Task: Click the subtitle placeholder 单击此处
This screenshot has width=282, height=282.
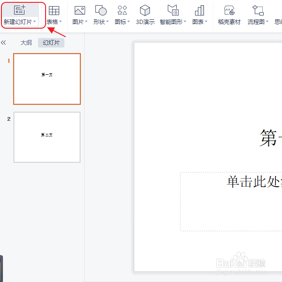Action: tap(231, 202)
